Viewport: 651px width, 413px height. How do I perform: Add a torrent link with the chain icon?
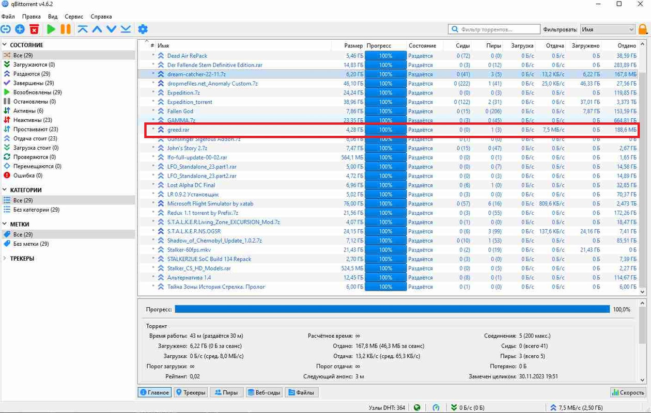[x=6, y=29]
